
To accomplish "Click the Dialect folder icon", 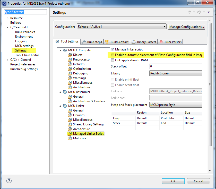I will click(70, 55).
